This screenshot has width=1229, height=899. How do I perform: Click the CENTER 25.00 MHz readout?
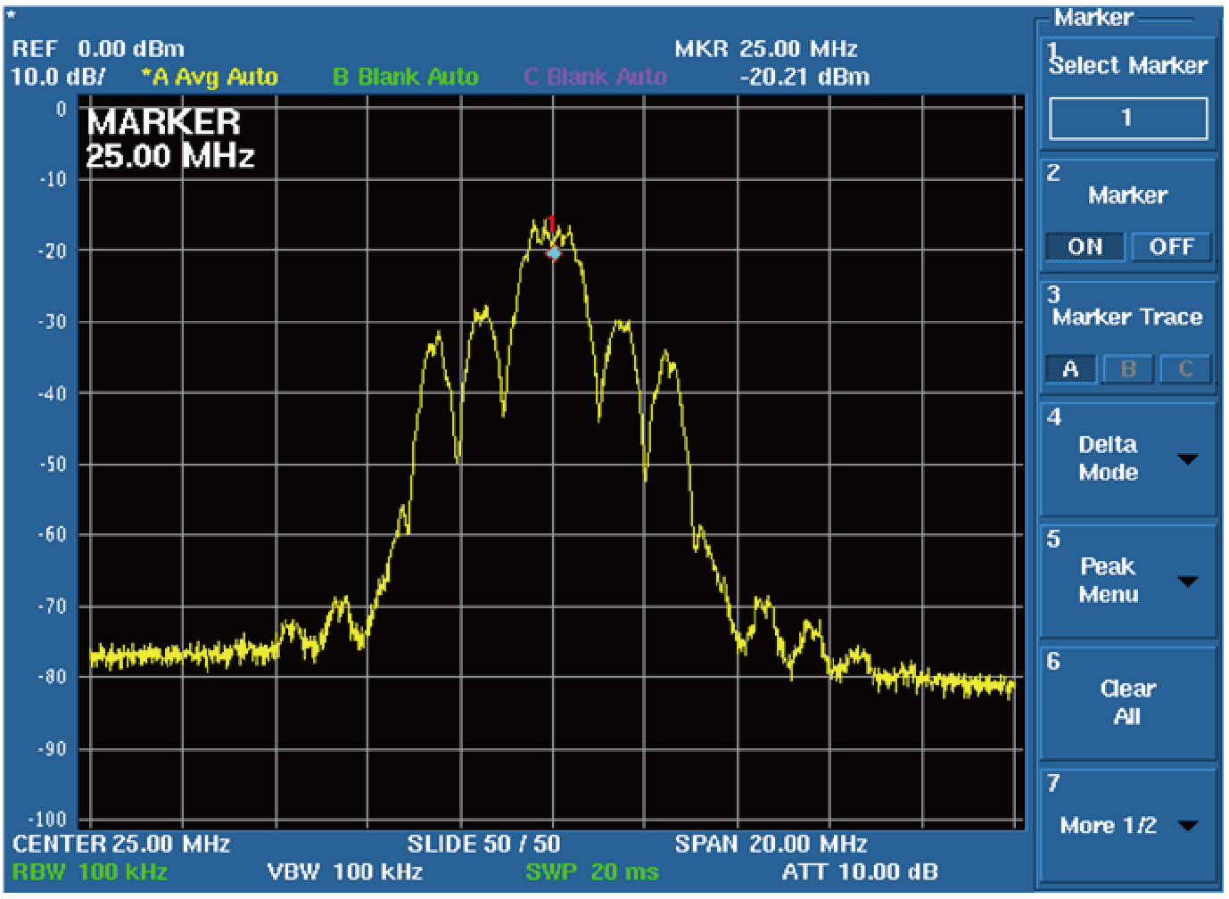tap(121, 844)
